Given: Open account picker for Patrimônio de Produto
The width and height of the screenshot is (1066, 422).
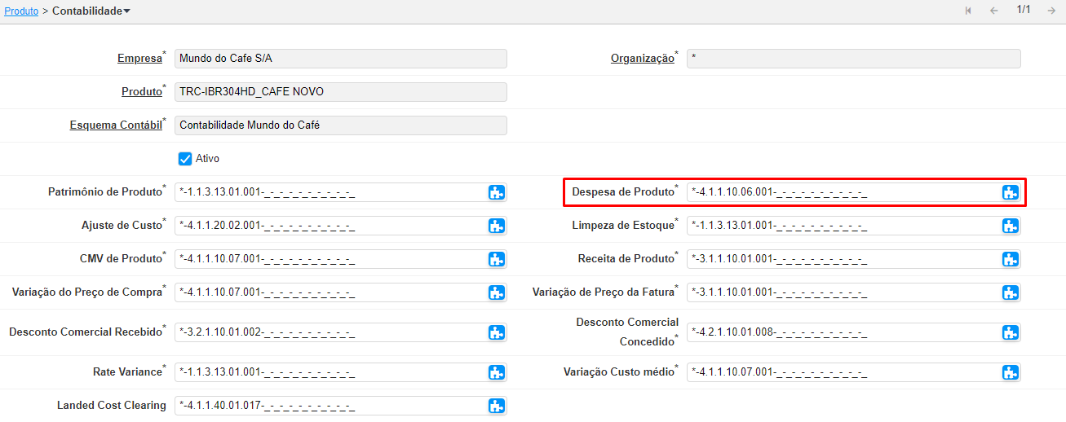Looking at the screenshot, I should (497, 192).
